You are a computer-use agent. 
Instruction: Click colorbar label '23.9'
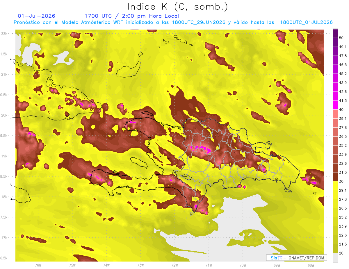[343, 226]
